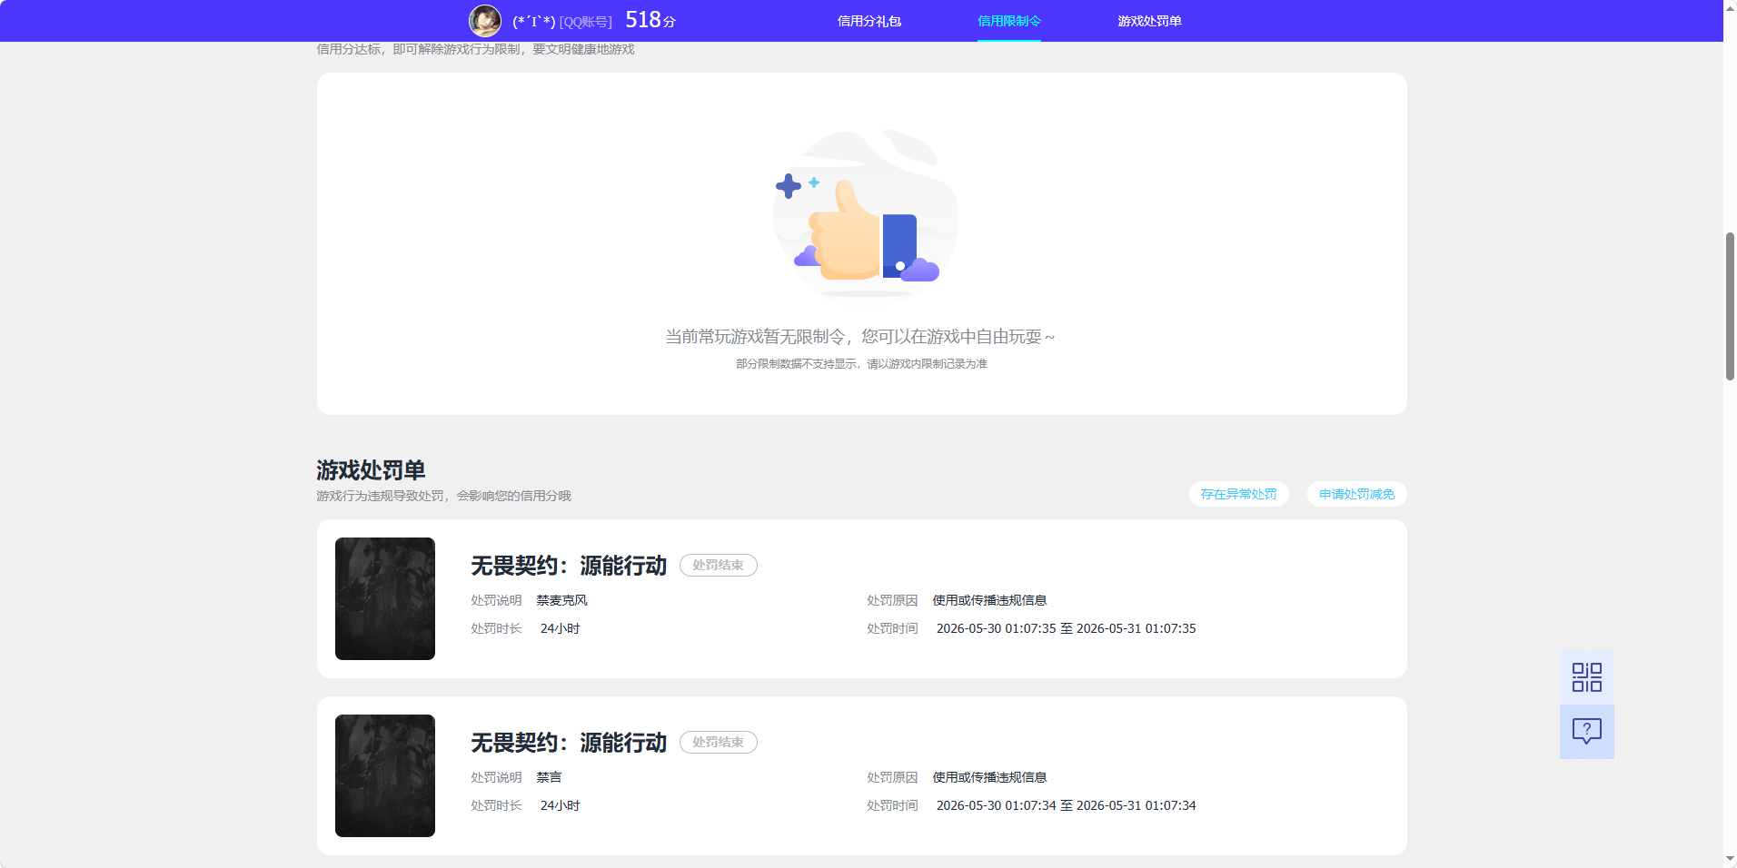Click 24小时 duration on 禁言 card
This screenshot has height=868, width=1737.
pos(560,805)
